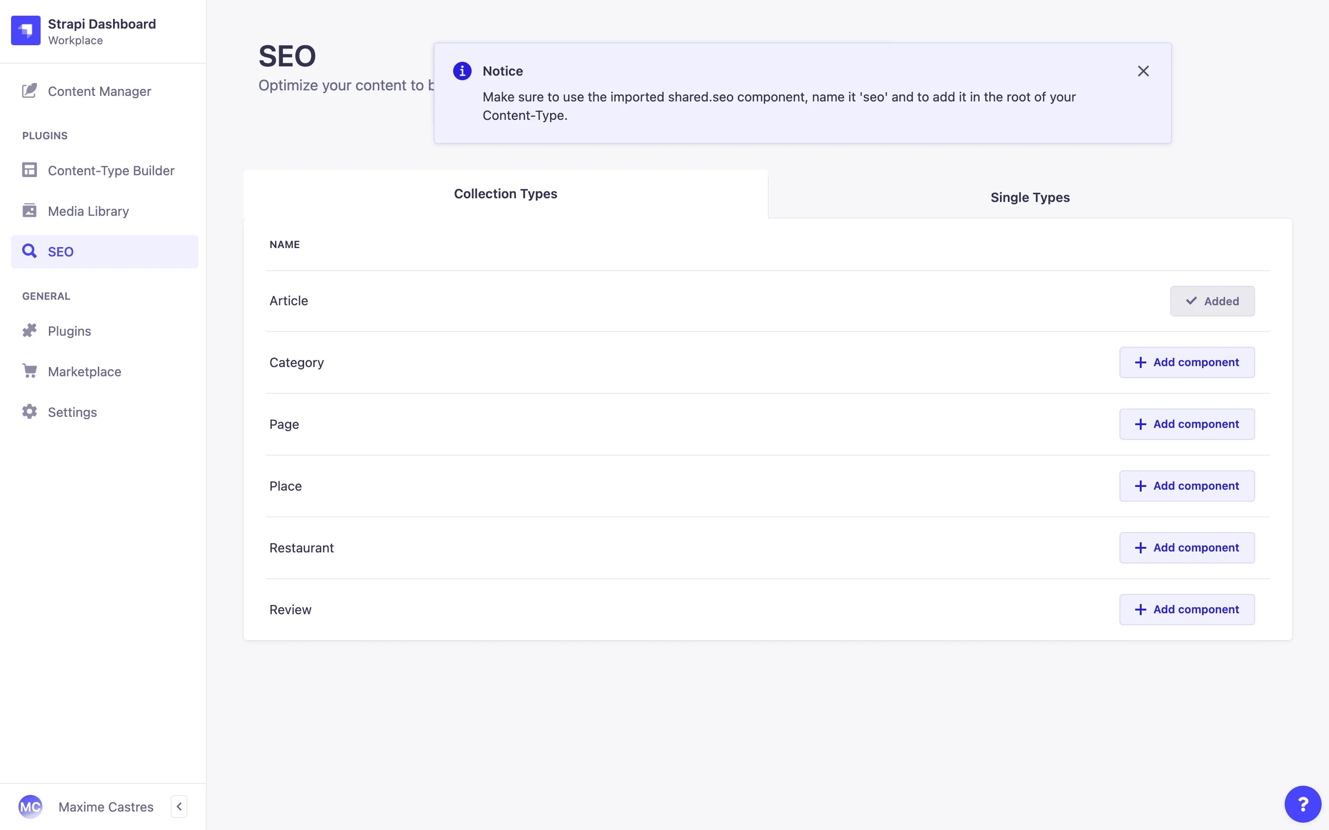This screenshot has width=1329, height=830.
Task: Select the Collection Types tab
Action: coord(505,194)
